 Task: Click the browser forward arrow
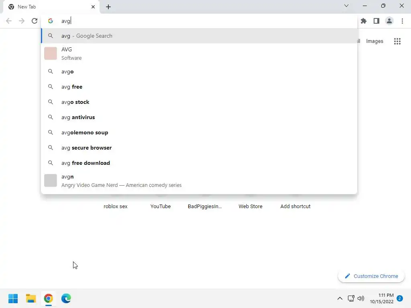click(22, 21)
